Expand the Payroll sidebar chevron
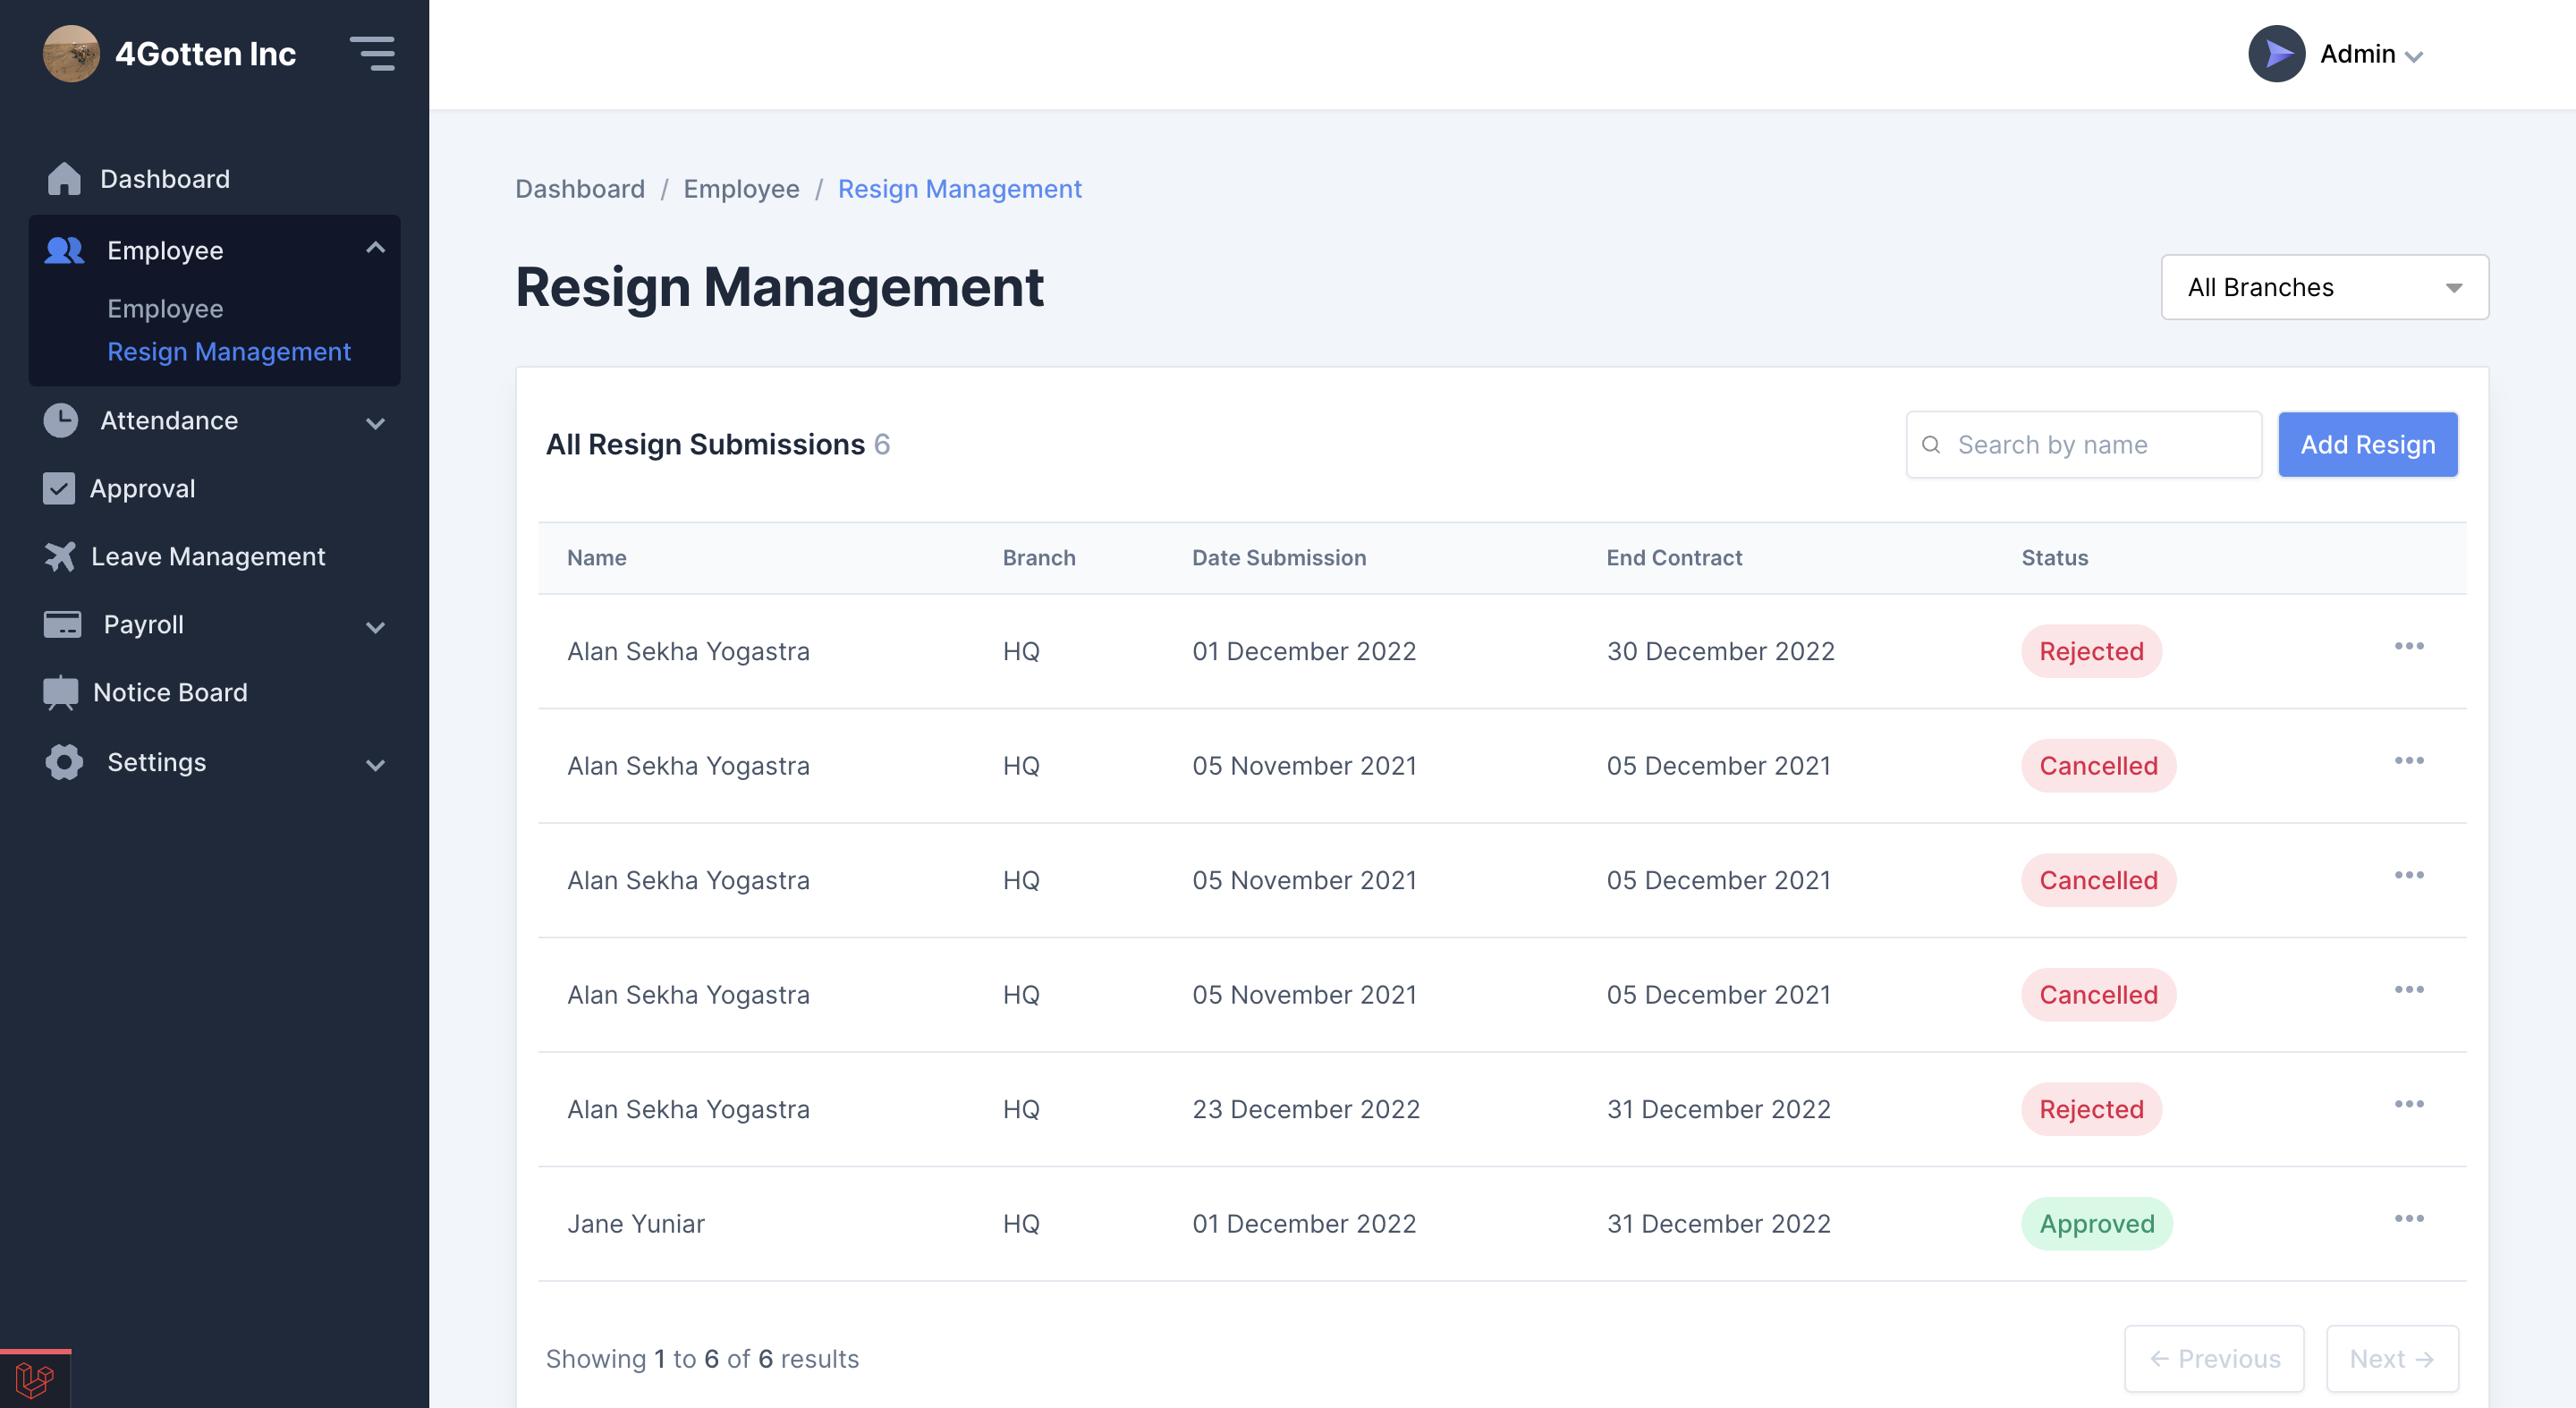The image size is (2576, 1408). coord(375,629)
